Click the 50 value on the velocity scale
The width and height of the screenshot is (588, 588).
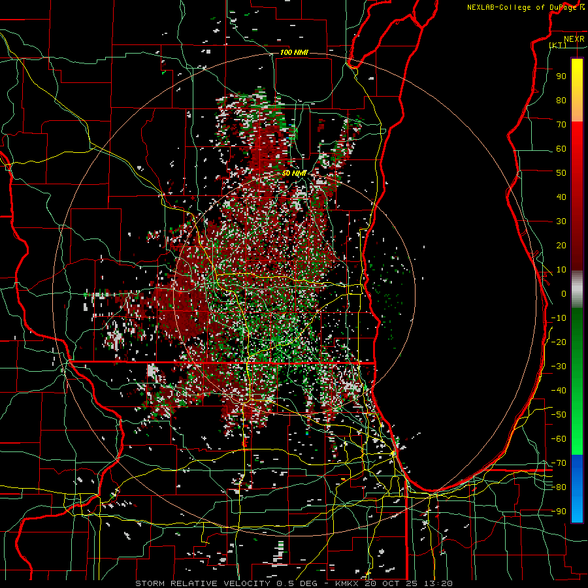[561, 173]
